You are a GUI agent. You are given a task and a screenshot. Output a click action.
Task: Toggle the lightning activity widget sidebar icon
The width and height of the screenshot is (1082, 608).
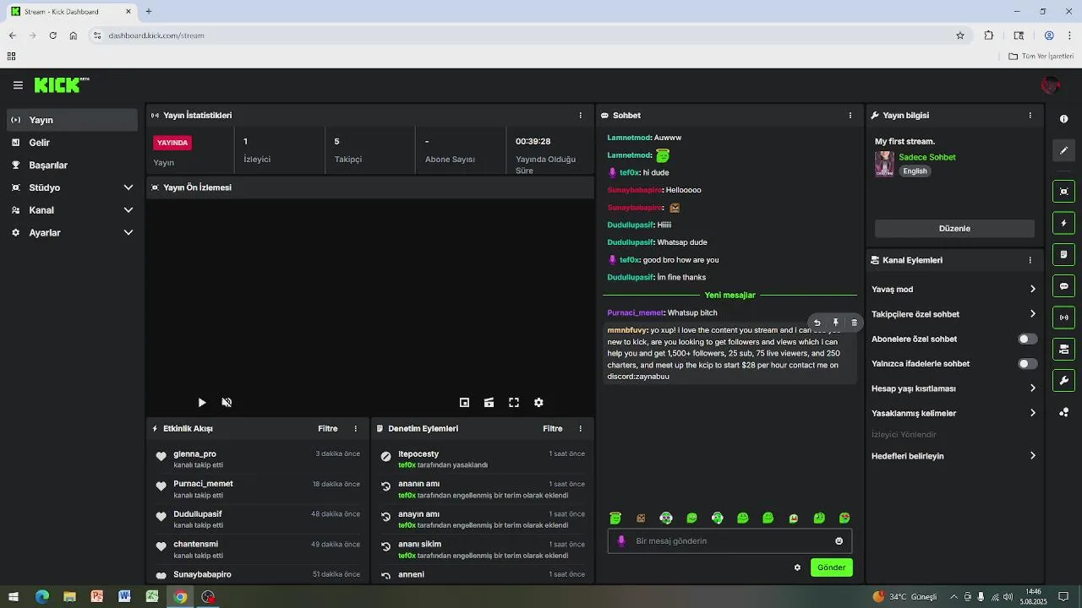[x=1063, y=223]
